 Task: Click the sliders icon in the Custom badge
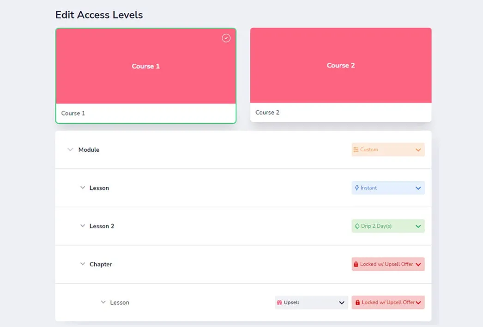(356, 150)
